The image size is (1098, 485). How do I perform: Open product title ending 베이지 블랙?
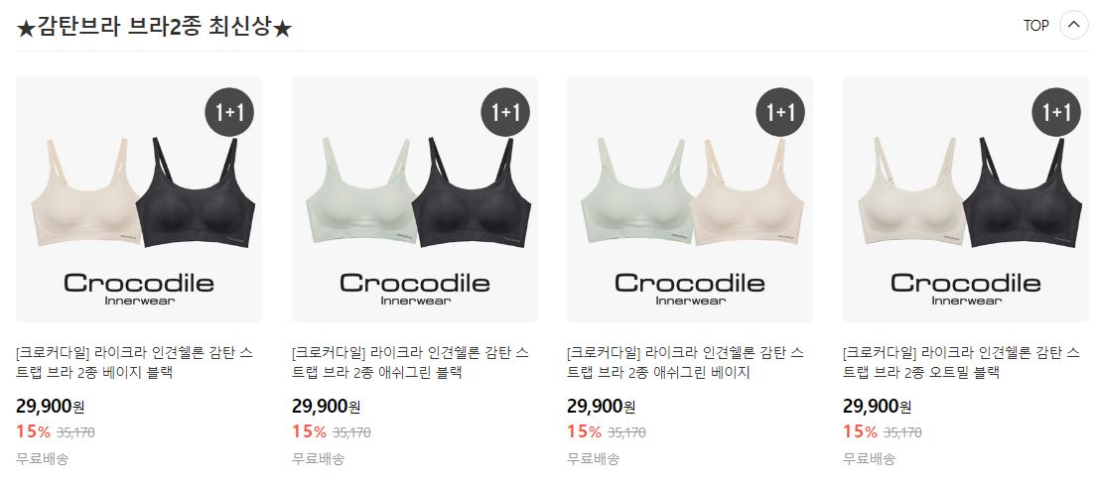pyautogui.click(x=134, y=362)
